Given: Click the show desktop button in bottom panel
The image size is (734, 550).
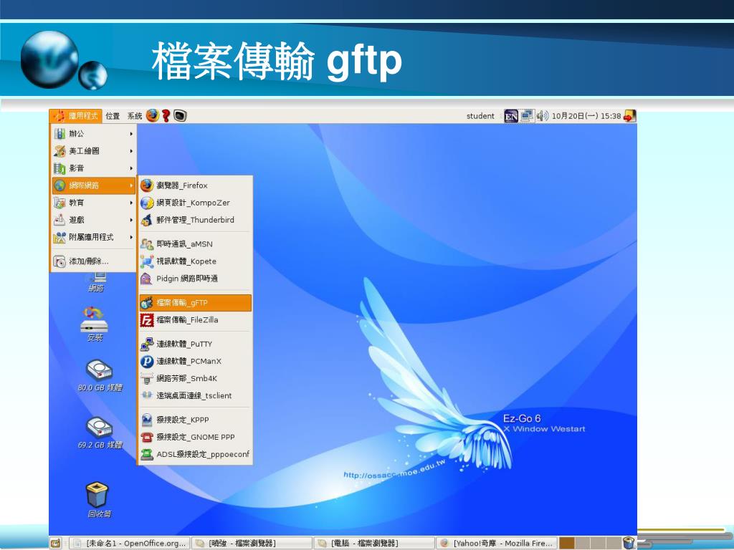Looking at the screenshot, I should tap(56, 543).
